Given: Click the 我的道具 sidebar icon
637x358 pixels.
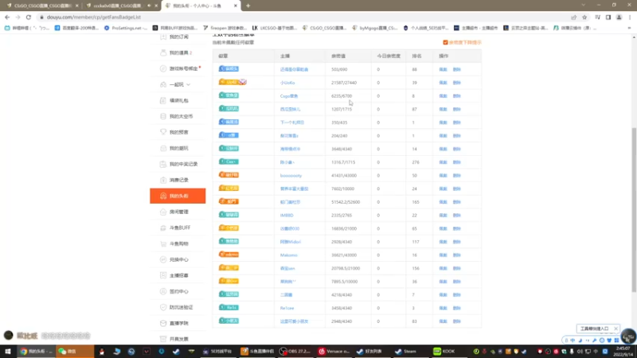Looking at the screenshot, I should pyautogui.click(x=163, y=53).
